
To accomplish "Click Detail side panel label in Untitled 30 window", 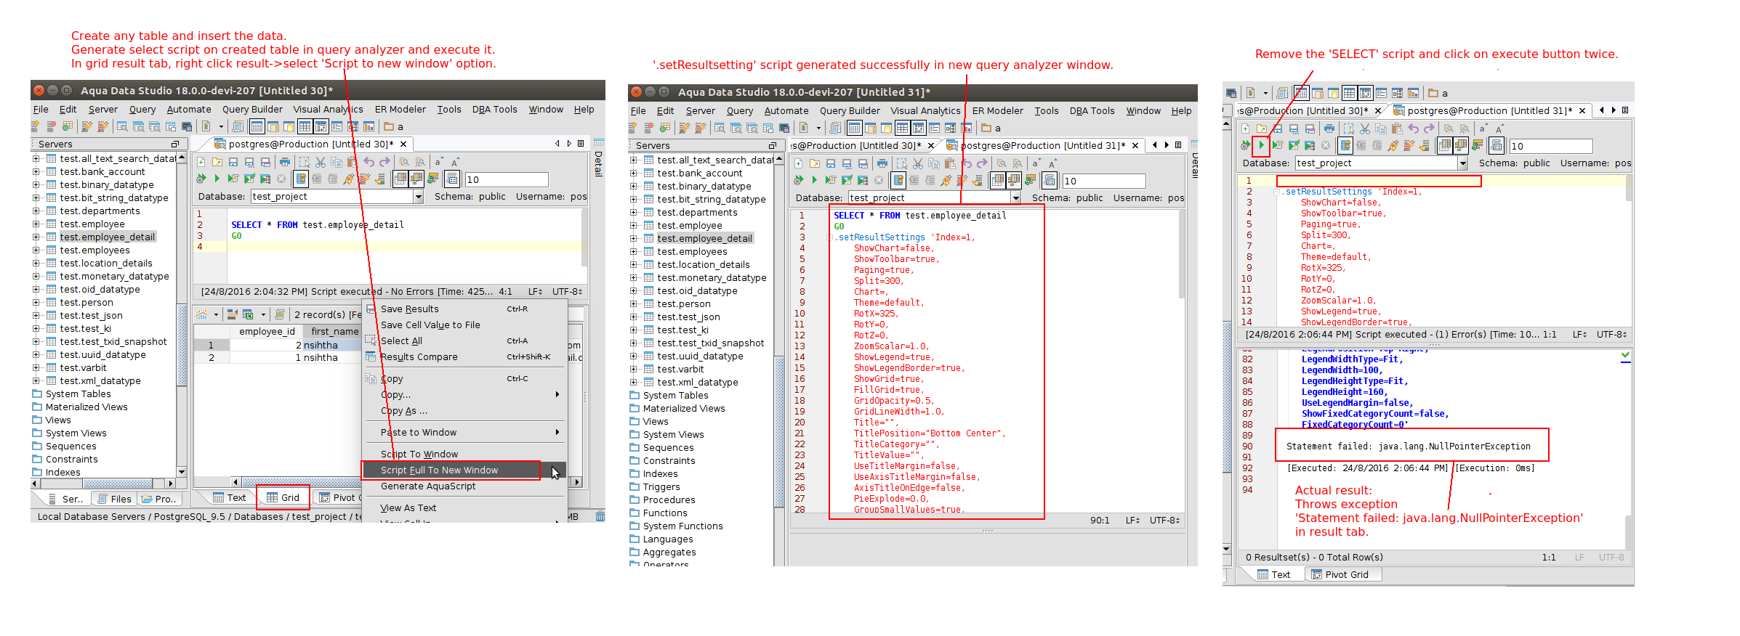I will click(597, 163).
